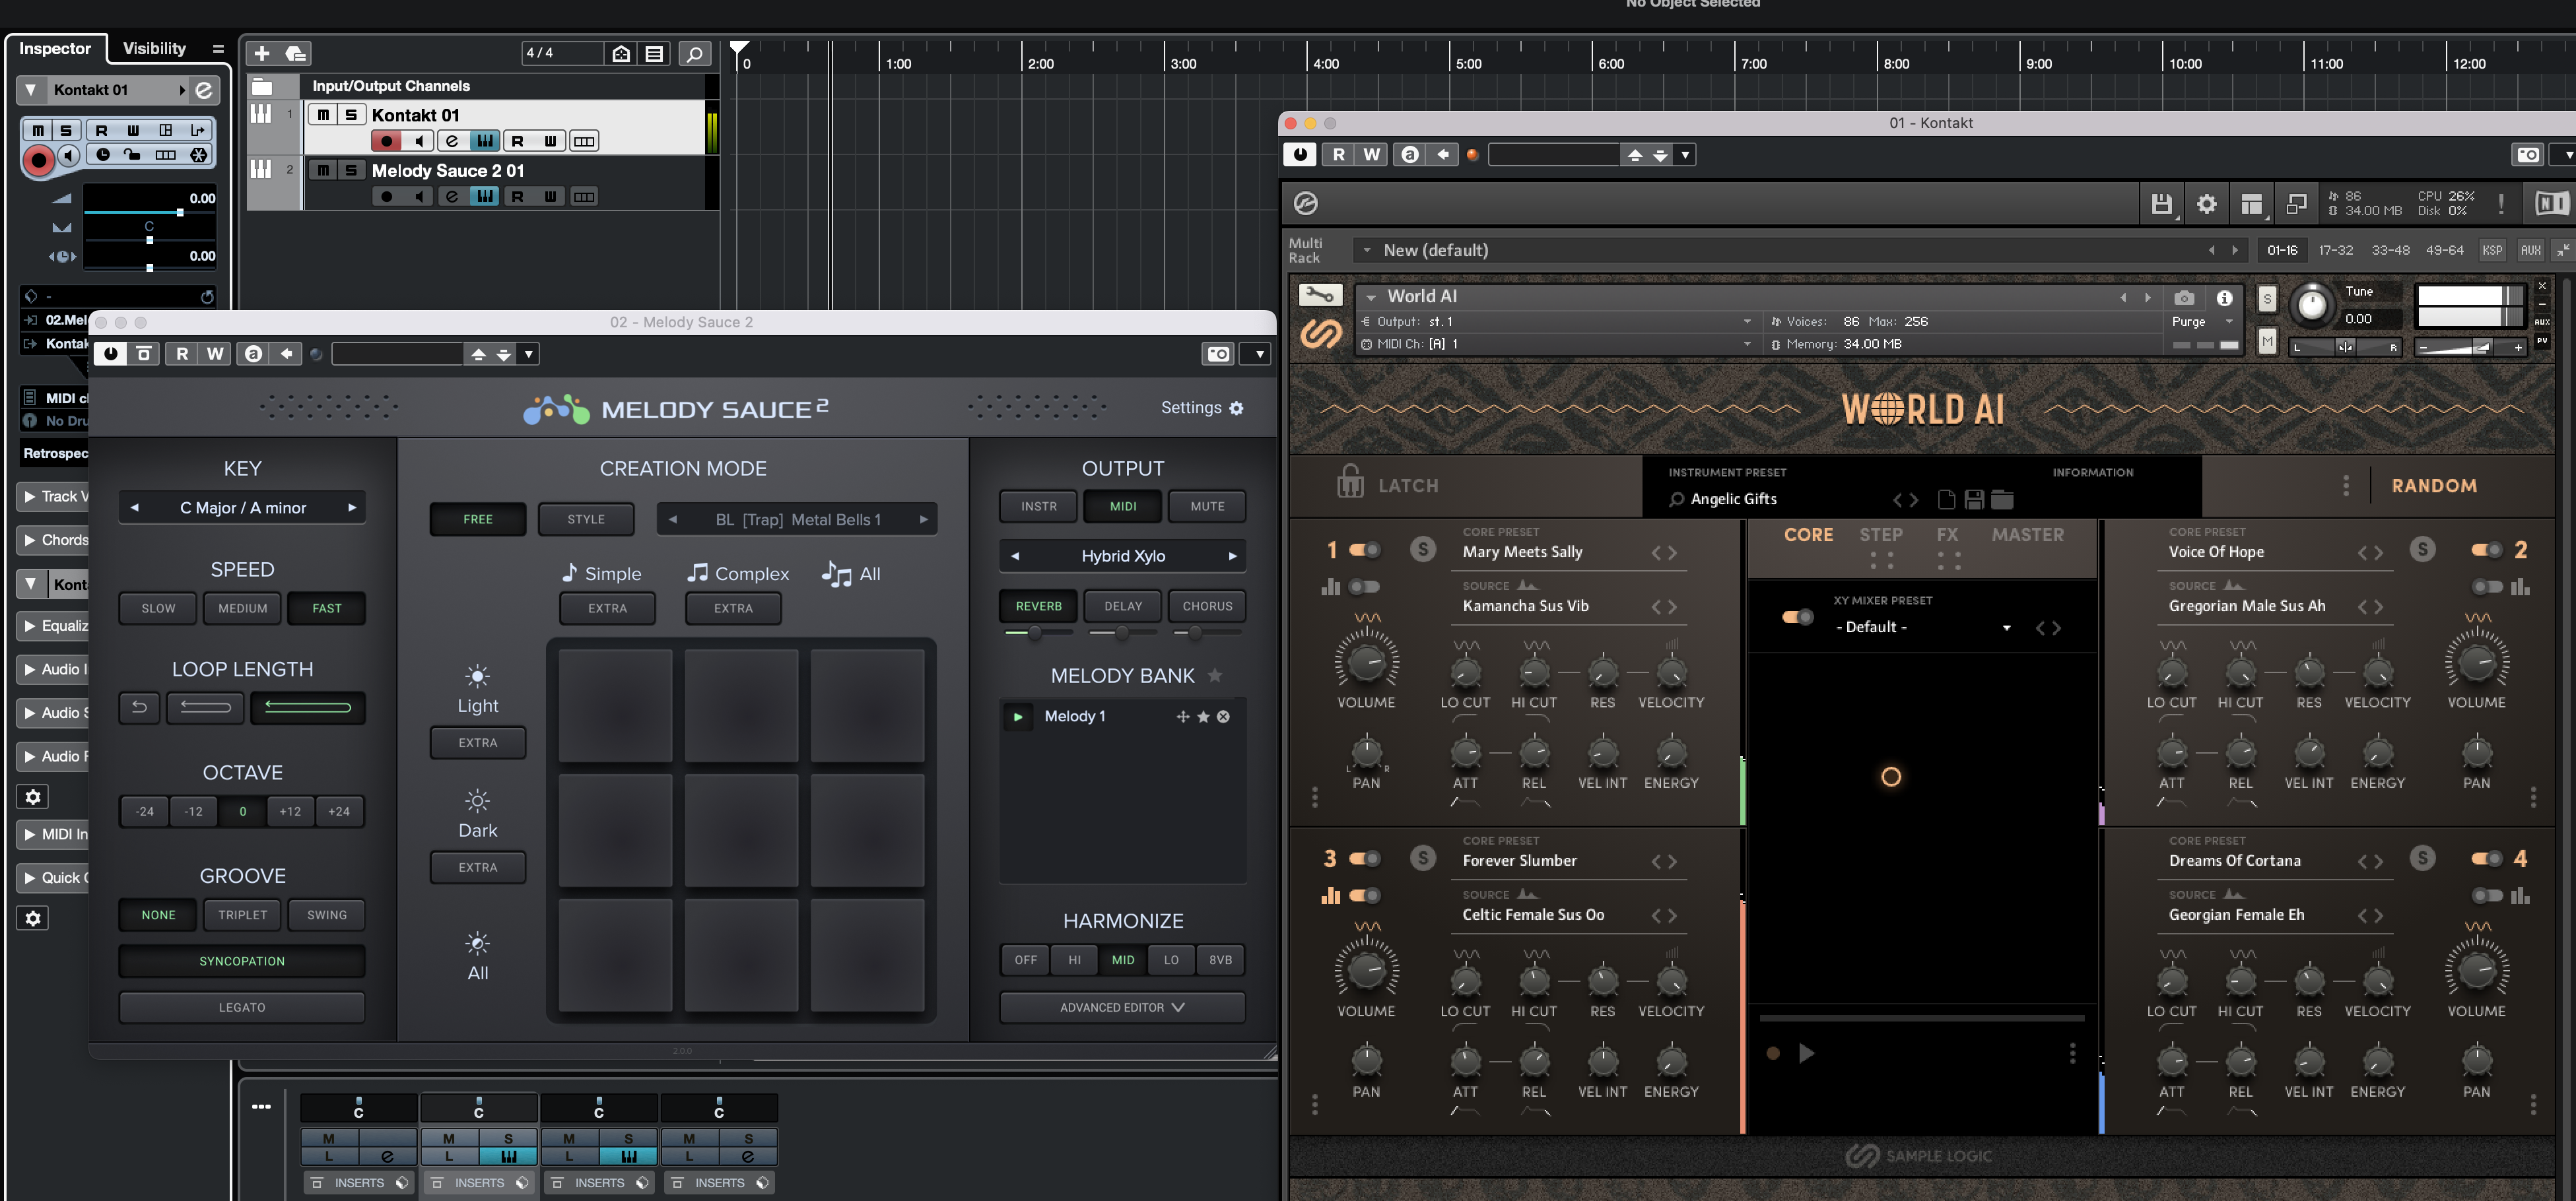Toggle Melody Sauce plugin power button
The height and width of the screenshot is (1201, 2576).
point(110,354)
